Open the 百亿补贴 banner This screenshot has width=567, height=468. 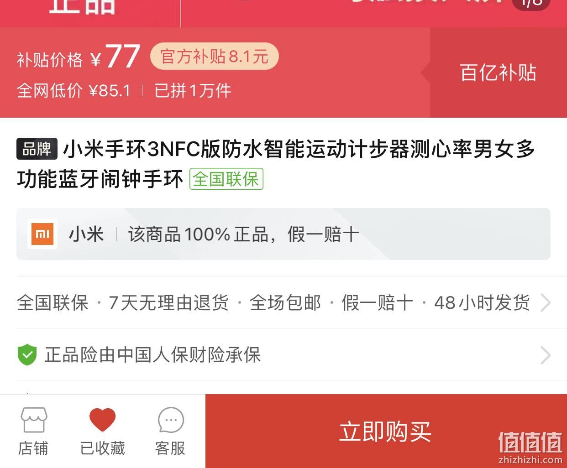(x=498, y=73)
